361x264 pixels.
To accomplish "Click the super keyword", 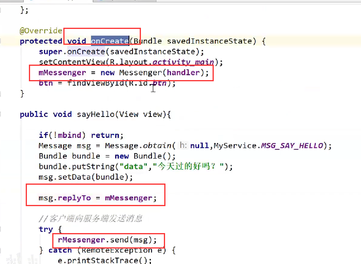I will [x=50, y=52].
